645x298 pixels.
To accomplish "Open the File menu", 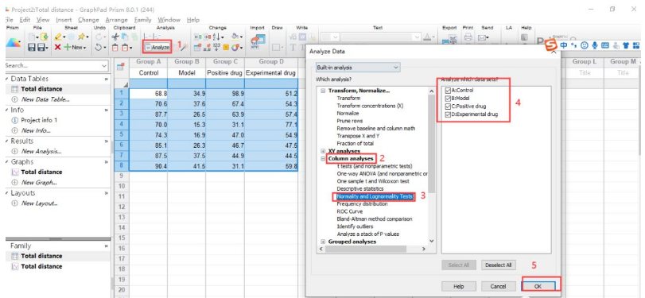I will 9,20.
